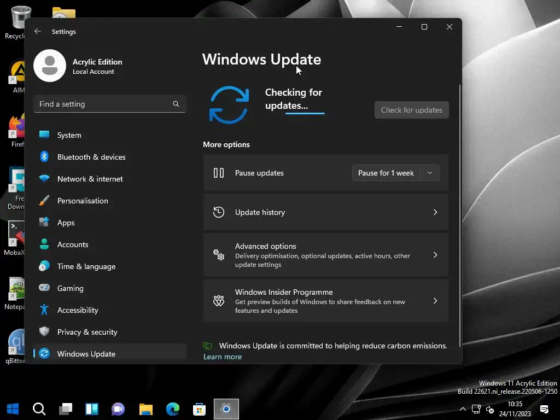
Task: Select Bluetooth & devices category
Action: 109,157
